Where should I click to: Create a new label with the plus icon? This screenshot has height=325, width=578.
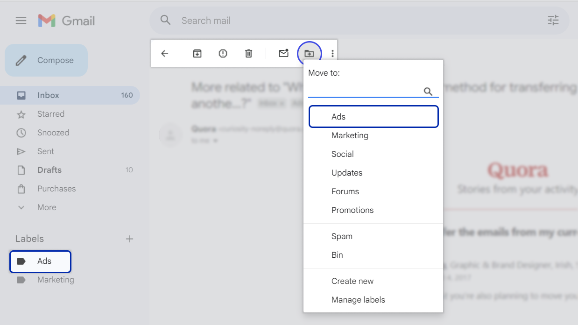pos(129,238)
